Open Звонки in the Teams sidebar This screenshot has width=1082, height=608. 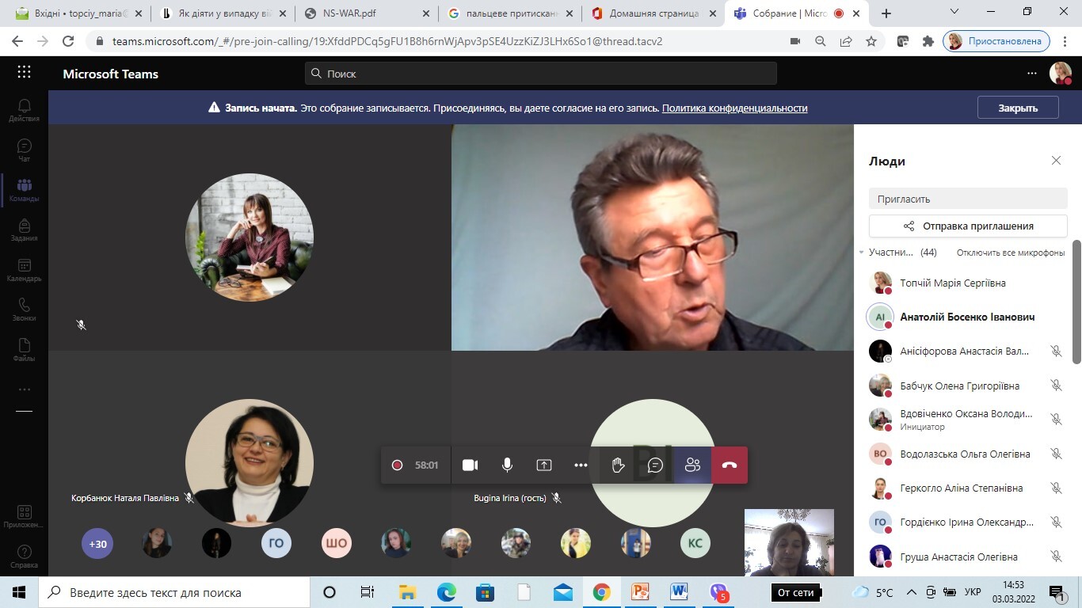pyautogui.click(x=24, y=310)
